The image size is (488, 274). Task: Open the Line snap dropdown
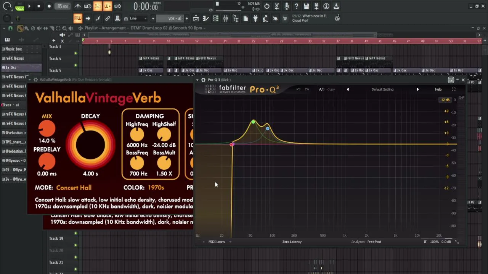(x=138, y=18)
